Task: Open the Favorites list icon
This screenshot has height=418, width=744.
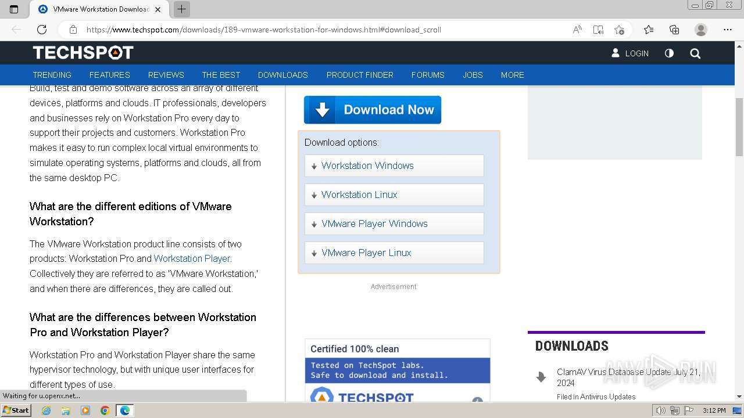Action: pos(649,30)
